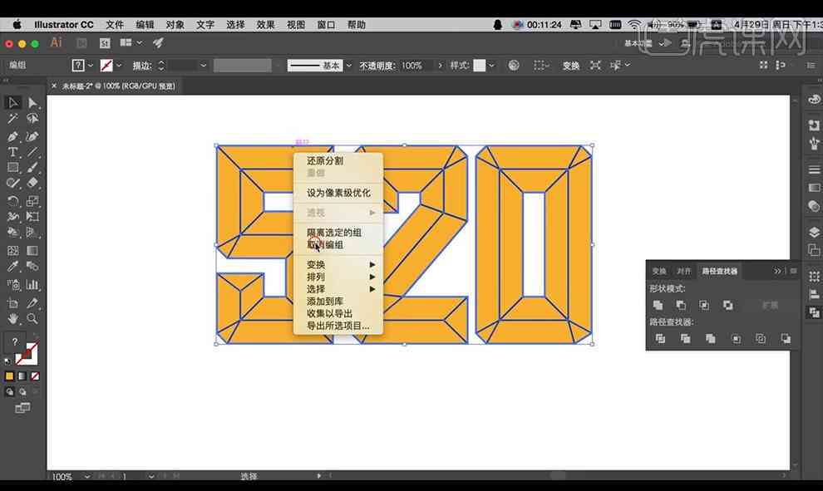Select the Selection tool (black arrow)
This screenshot has width=823, height=491.
tap(13, 103)
